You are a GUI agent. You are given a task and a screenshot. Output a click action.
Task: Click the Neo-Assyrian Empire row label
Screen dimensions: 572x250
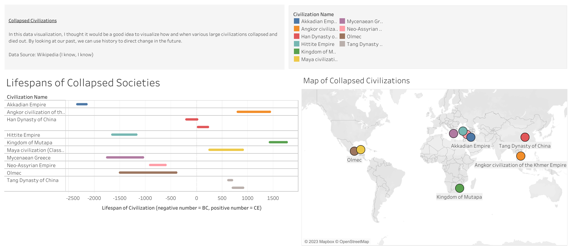[31, 165]
